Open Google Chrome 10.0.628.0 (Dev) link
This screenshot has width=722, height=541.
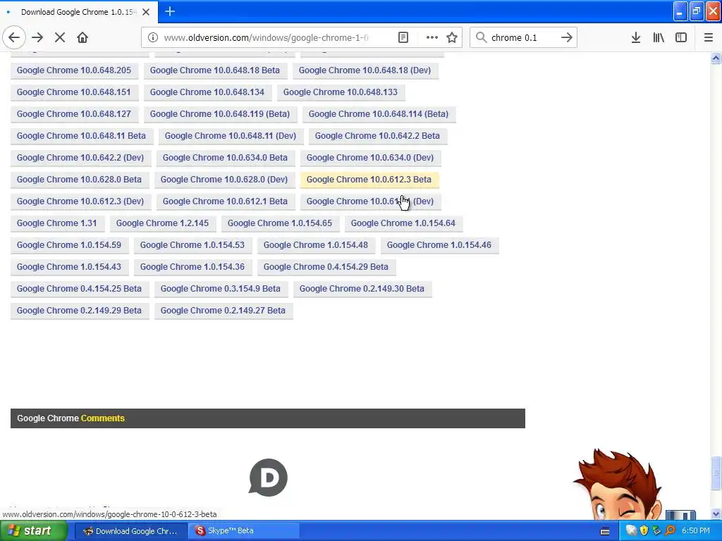pos(224,180)
